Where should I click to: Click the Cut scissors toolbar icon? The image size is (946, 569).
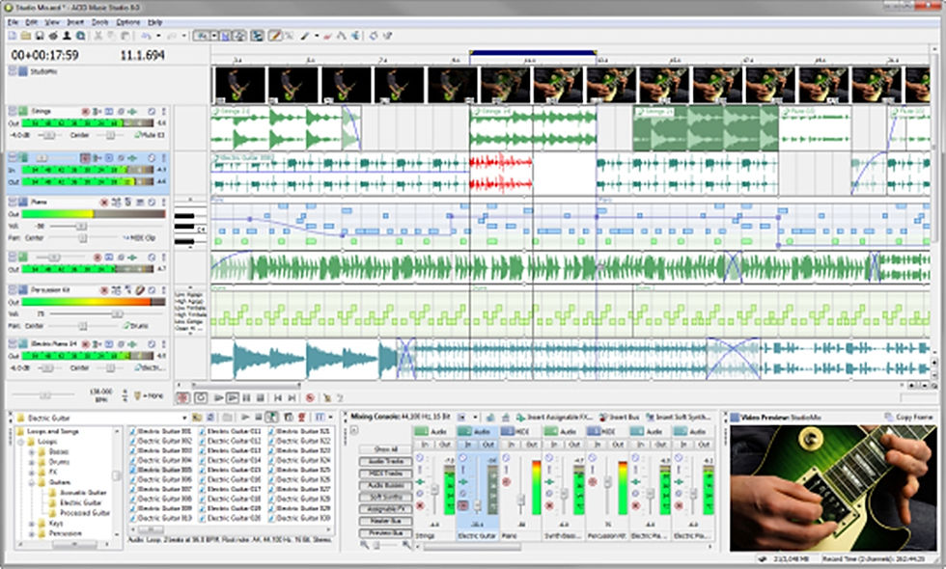tap(97, 37)
